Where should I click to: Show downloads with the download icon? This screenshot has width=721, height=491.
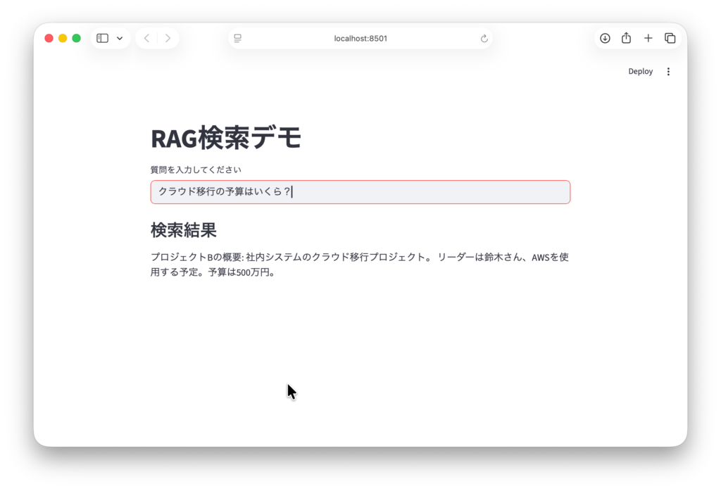pos(605,38)
